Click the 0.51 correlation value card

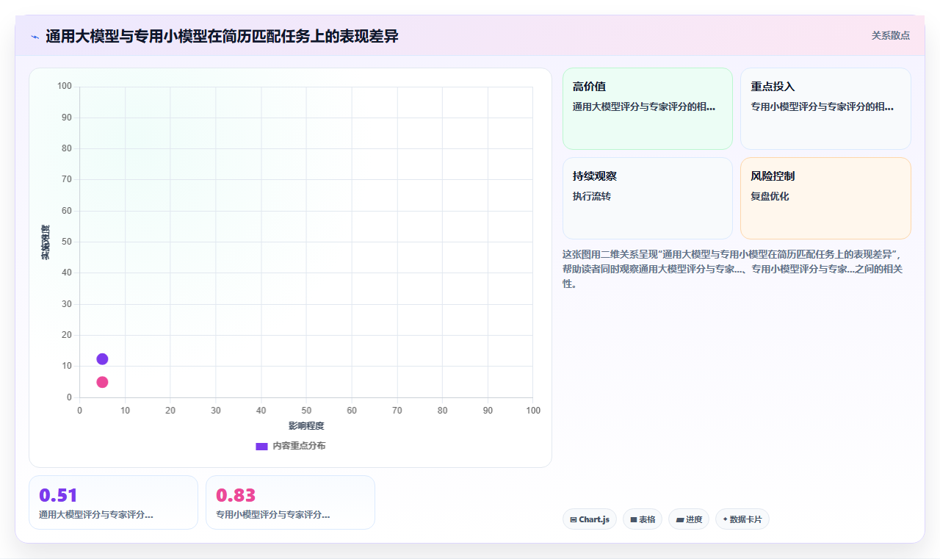click(x=113, y=502)
